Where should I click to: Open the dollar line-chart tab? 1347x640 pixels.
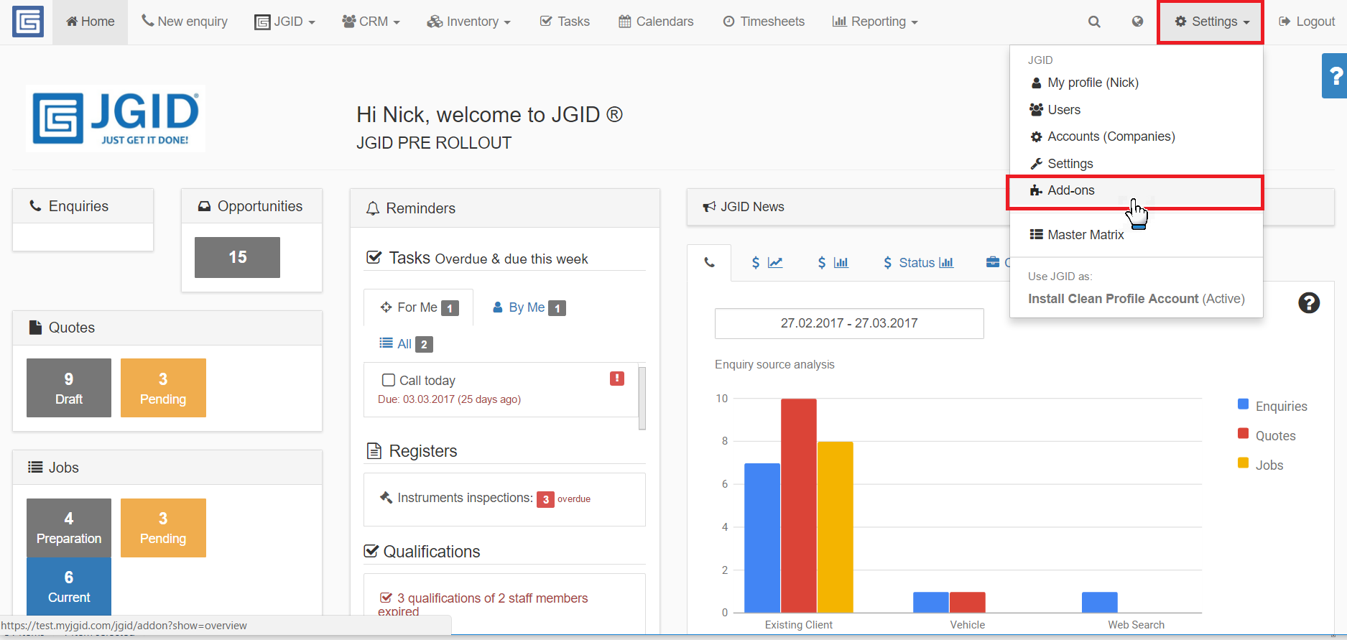[767, 263]
